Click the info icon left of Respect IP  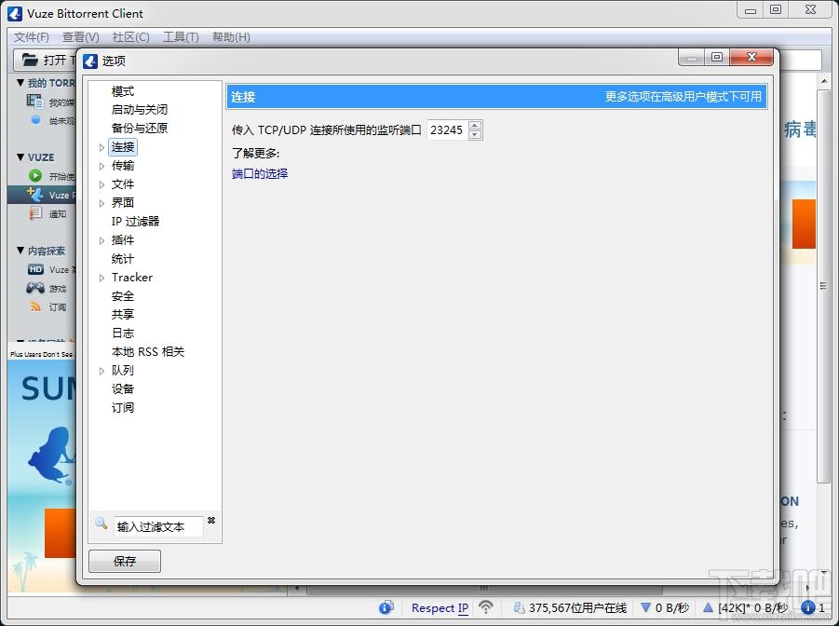(386, 607)
